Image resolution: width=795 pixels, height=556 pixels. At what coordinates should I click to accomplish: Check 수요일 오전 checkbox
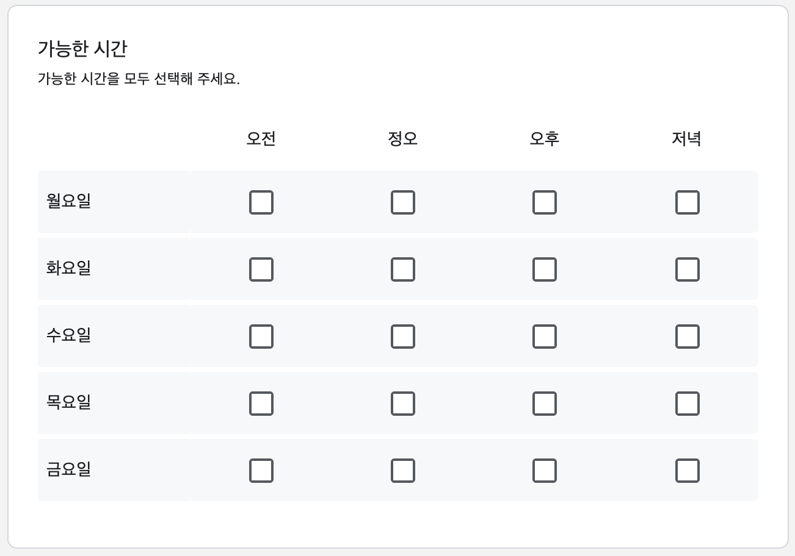tap(261, 337)
